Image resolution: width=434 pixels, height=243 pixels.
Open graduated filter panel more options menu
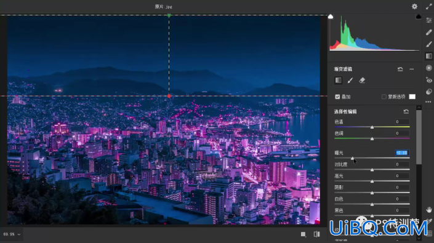click(412, 69)
